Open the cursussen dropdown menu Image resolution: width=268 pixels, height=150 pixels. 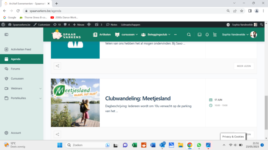(x=126, y=35)
